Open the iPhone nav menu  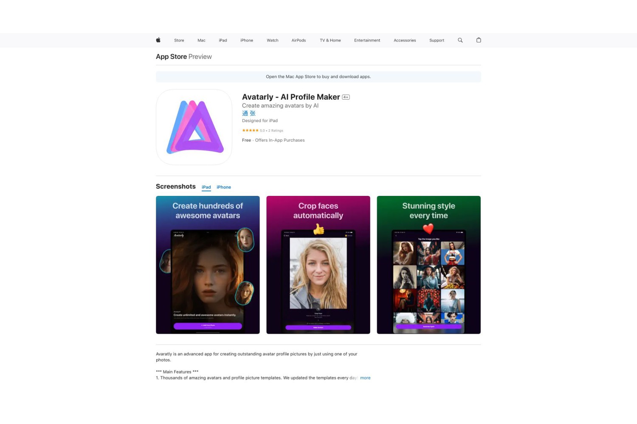[247, 40]
